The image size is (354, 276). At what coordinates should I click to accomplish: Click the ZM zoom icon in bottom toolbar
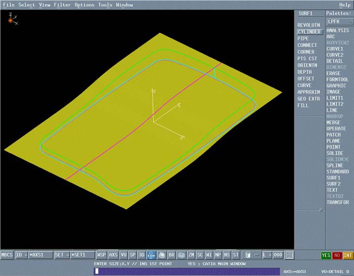[191, 255]
